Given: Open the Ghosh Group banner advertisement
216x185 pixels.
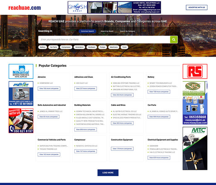Looking at the screenshot, I should click(x=114, y=7).
